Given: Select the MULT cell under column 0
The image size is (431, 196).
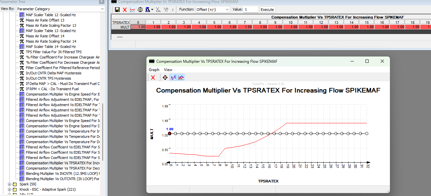Looking at the screenshot, I should pyautogui.click(x=138, y=27).
